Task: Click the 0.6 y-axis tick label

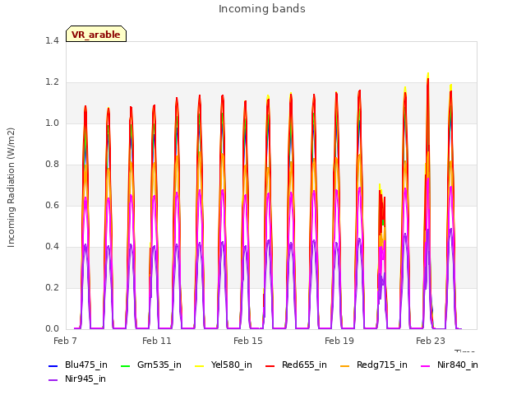Action: click(52, 206)
